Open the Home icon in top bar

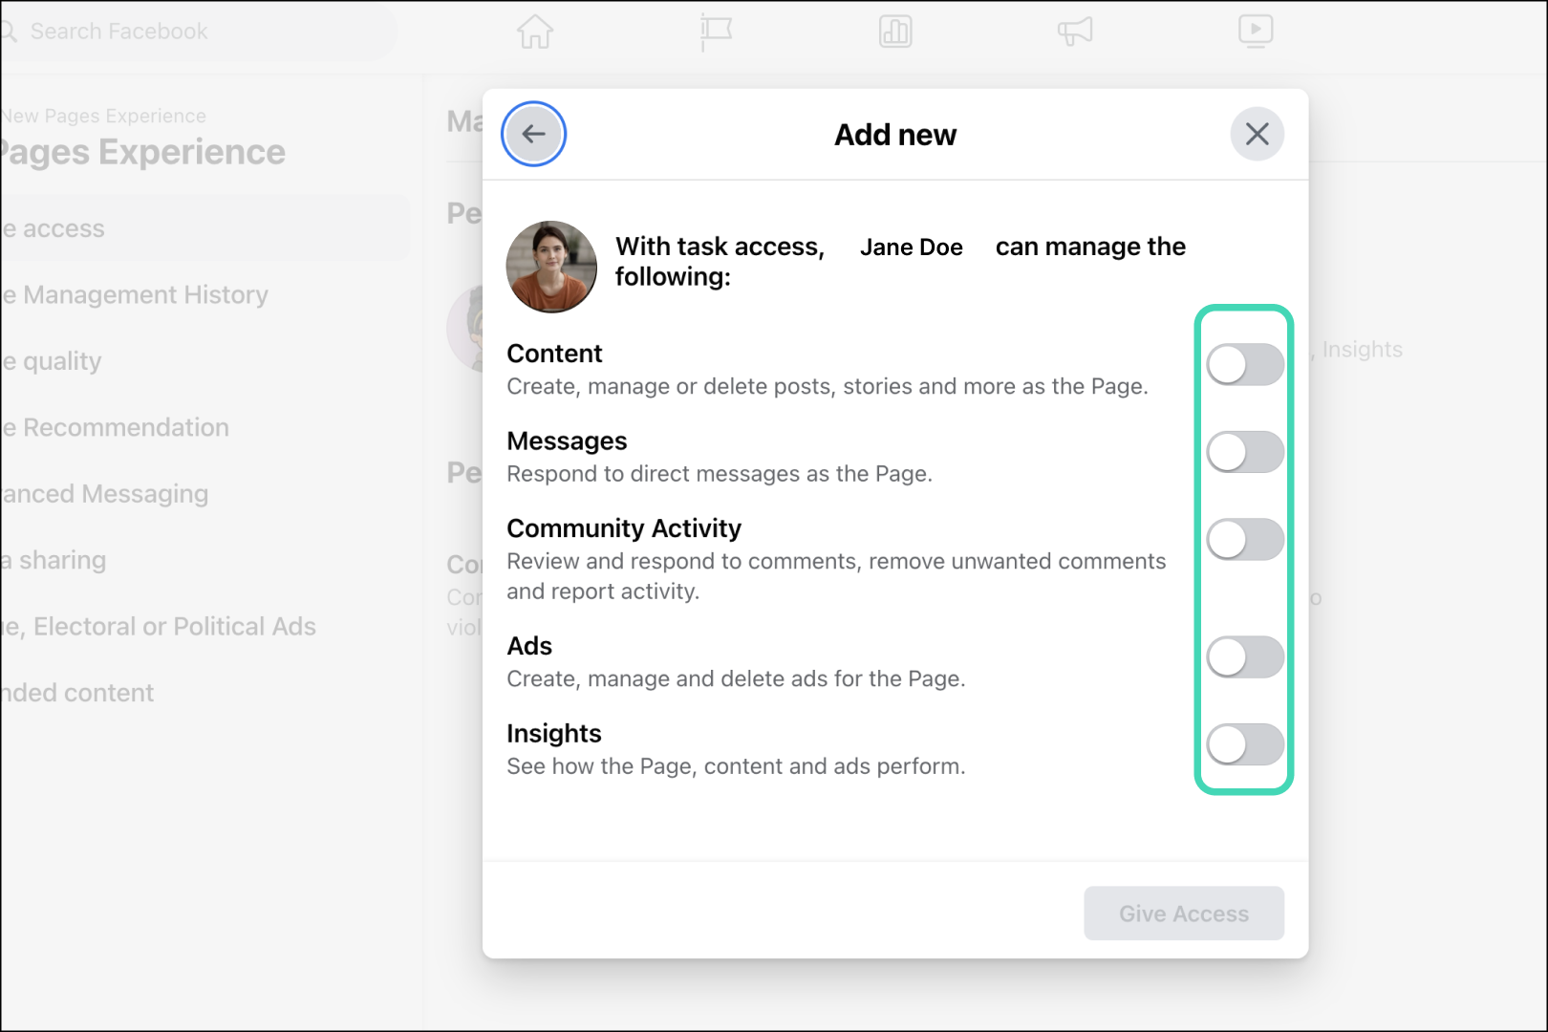(535, 32)
